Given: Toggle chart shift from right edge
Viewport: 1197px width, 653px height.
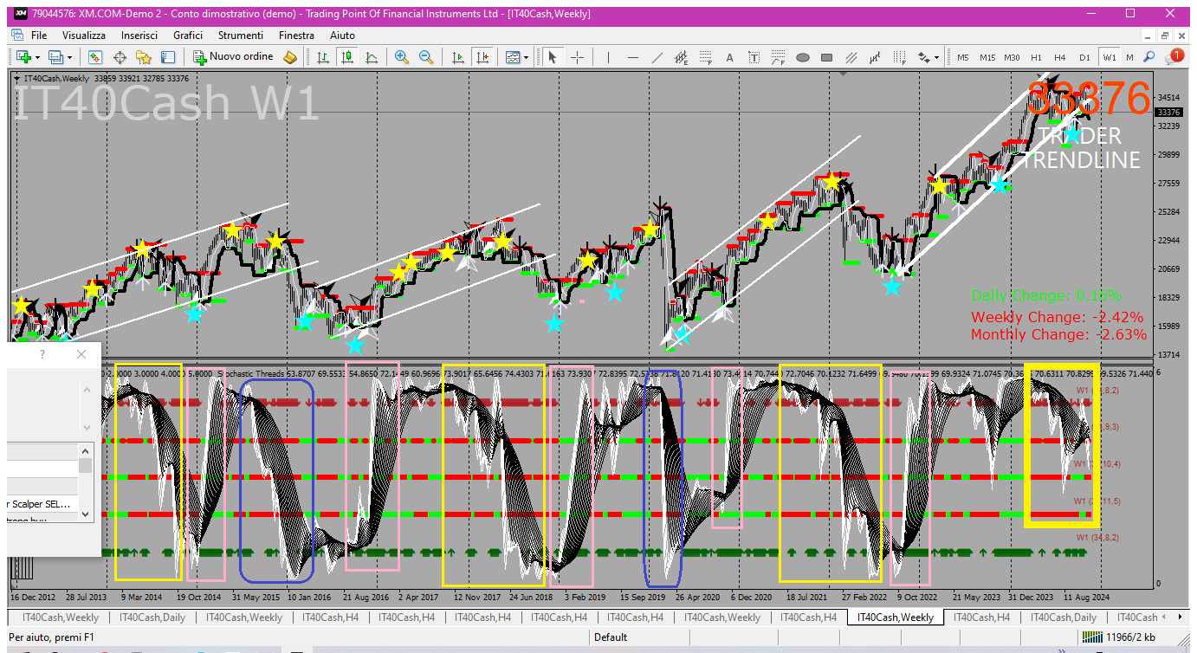Looking at the screenshot, I should pos(482,57).
